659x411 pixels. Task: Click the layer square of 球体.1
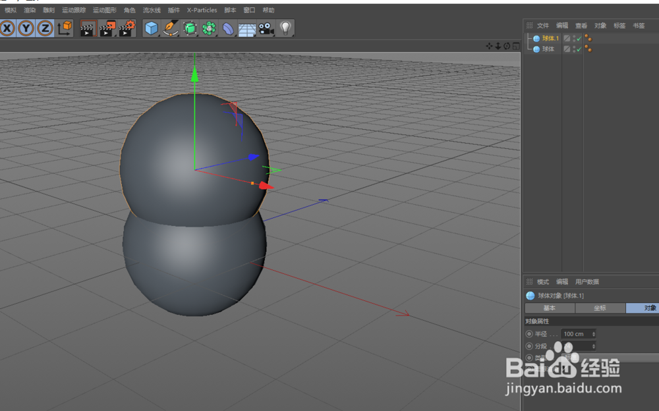point(567,38)
